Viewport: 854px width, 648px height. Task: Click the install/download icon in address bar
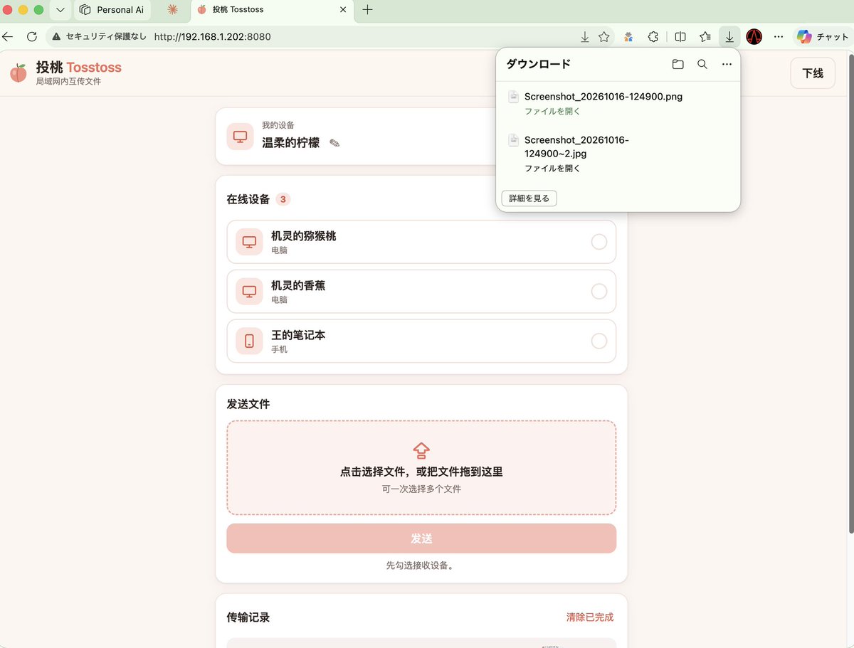(x=584, y=36)
